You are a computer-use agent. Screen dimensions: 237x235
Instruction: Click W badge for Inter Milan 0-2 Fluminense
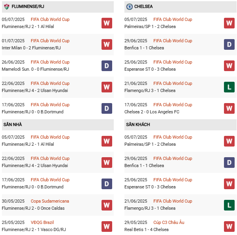107,44
